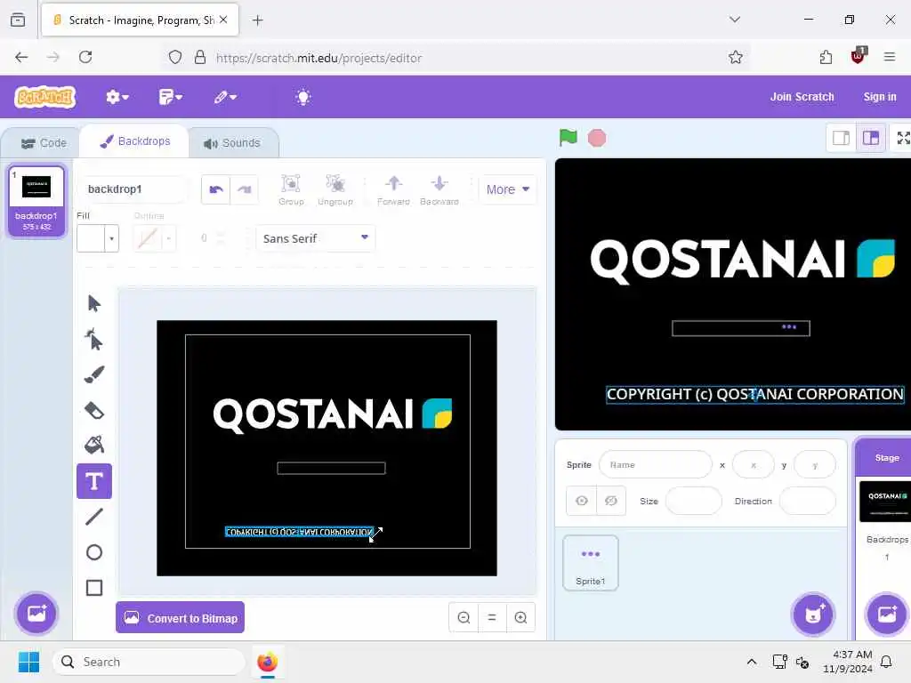Select the Stage backdrop thumbnail
Viewport: 911px width, 683px height.
pos(886,502)
